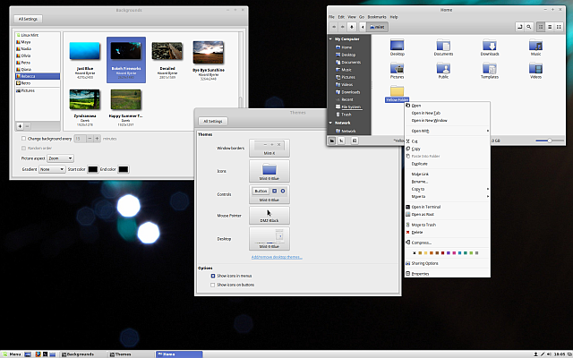The image size is (573, 358).
Task: Click the Start color swatch
Action: click(x=94, y=169)
